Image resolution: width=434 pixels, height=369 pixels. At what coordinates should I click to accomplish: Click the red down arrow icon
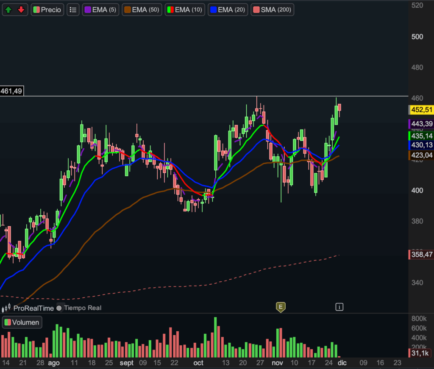click(21, 10)
